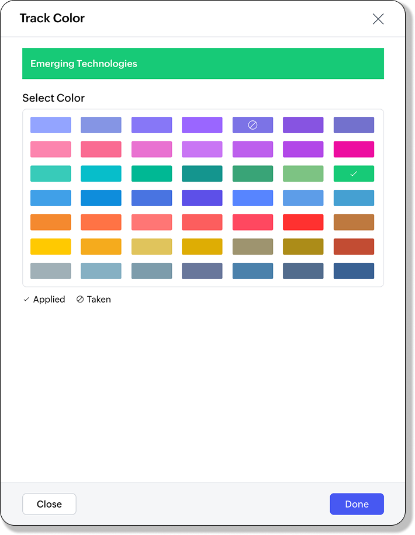The width and height of the screenshot is (415, 535).
Task: Click the applied green swatch with checkmark
Action: (x=354, y=173)
